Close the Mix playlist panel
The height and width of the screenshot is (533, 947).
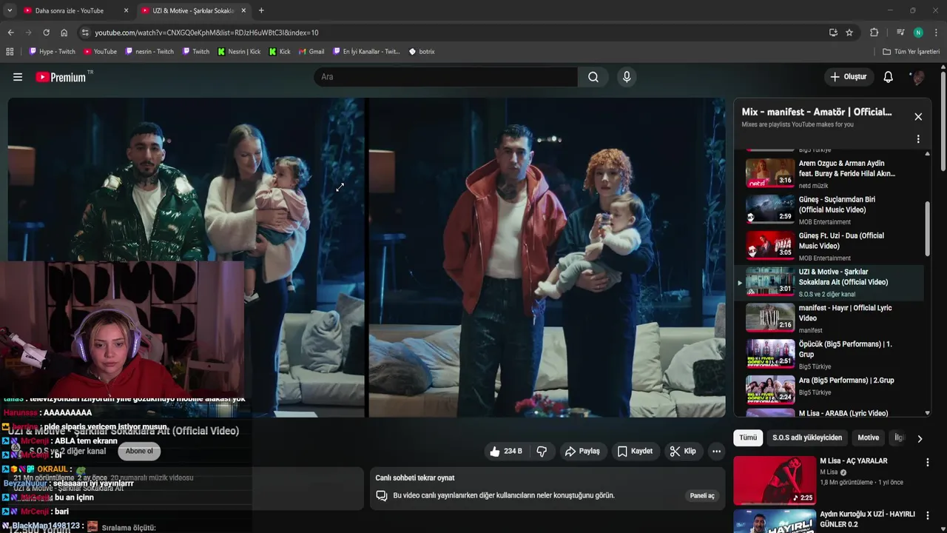pyautogui.click(x=918, y=117)
